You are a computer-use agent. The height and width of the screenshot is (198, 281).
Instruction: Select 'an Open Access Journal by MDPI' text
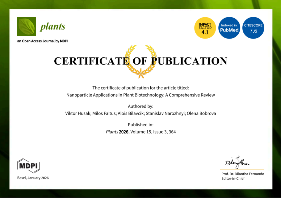point(43,41)
